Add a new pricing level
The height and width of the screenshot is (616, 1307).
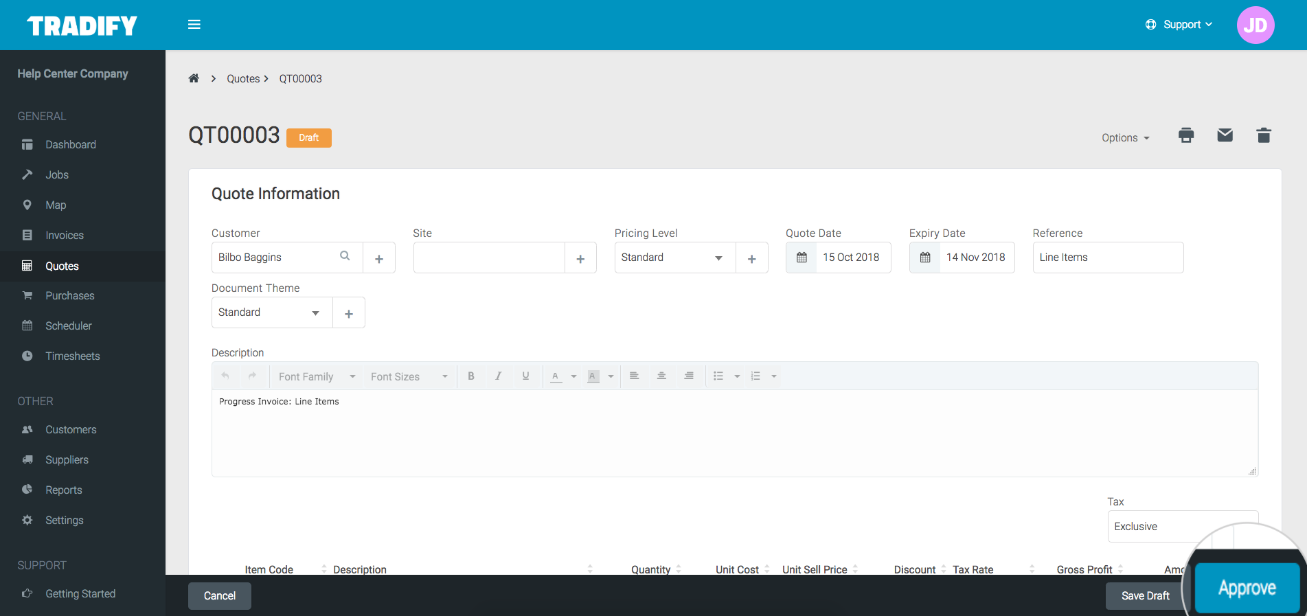coord(752,258)
